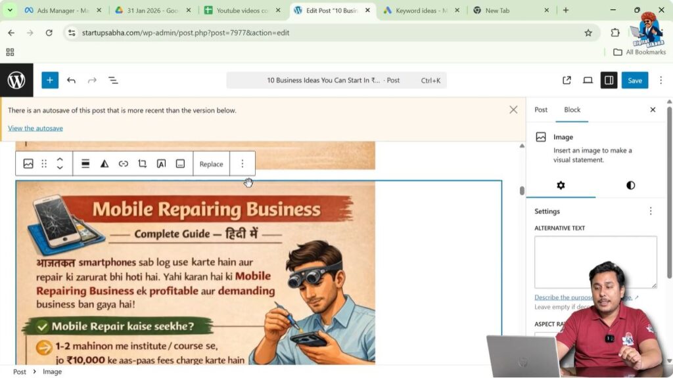Click the align block icon
Image resolution: width=673 pixels, height=378 pixels.
point(85,164)
